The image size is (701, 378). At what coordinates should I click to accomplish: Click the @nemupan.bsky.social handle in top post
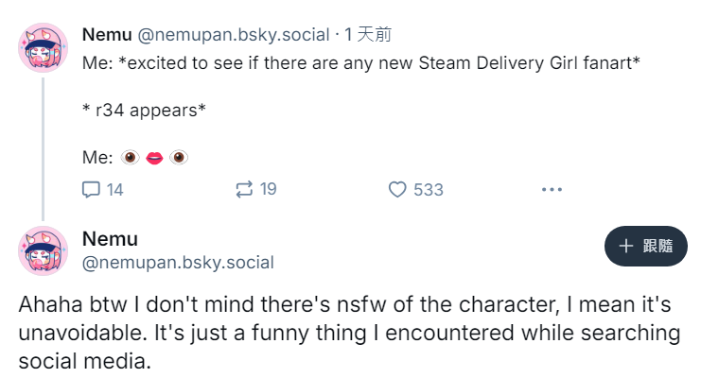[x=234, y=35]
